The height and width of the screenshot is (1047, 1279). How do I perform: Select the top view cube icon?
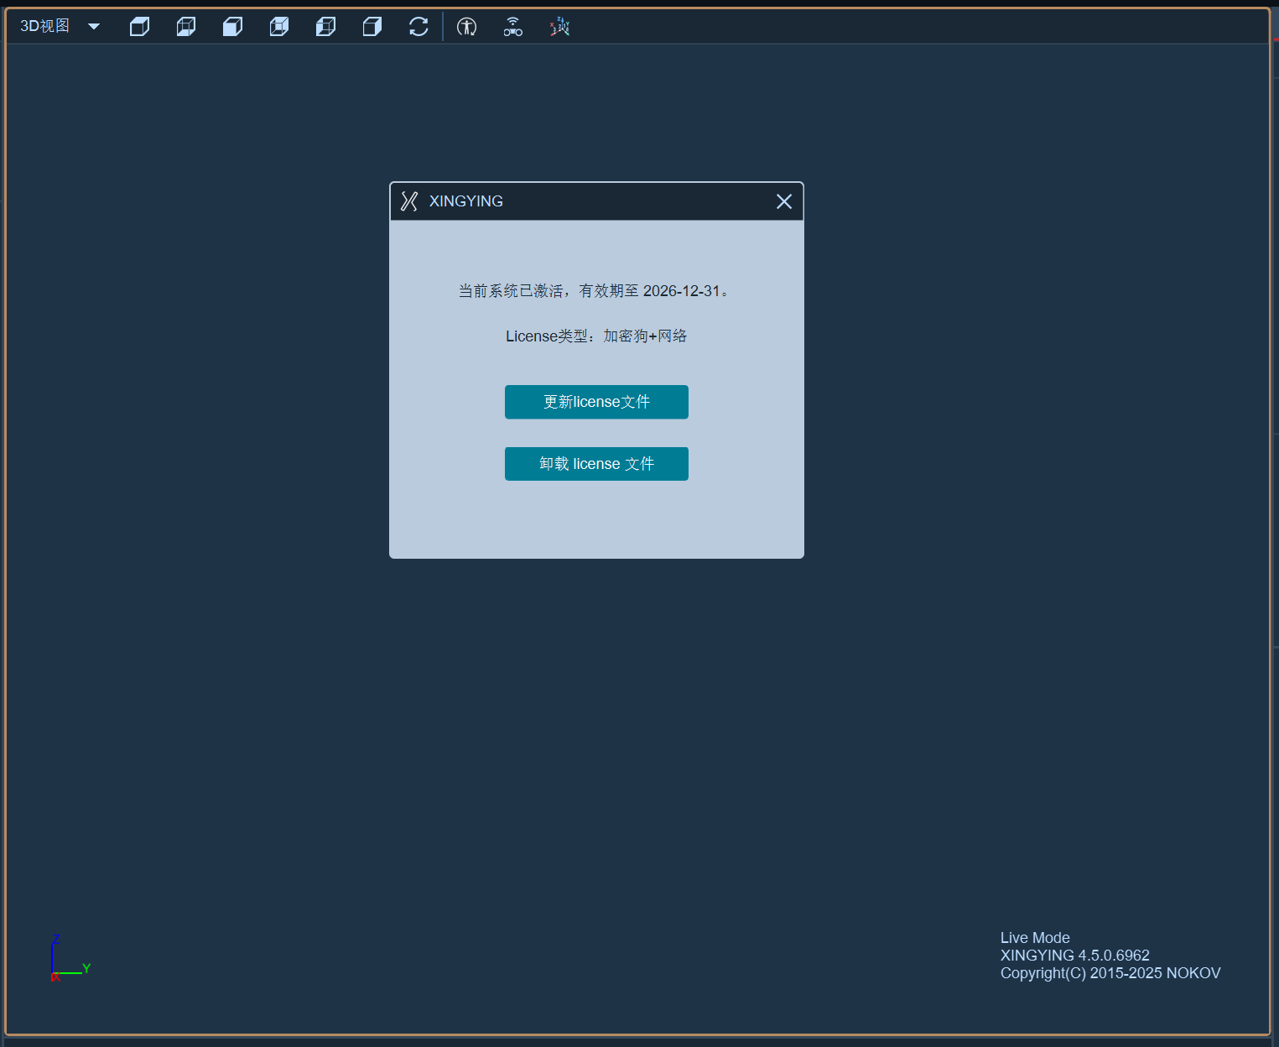click(x=140, y=27)
